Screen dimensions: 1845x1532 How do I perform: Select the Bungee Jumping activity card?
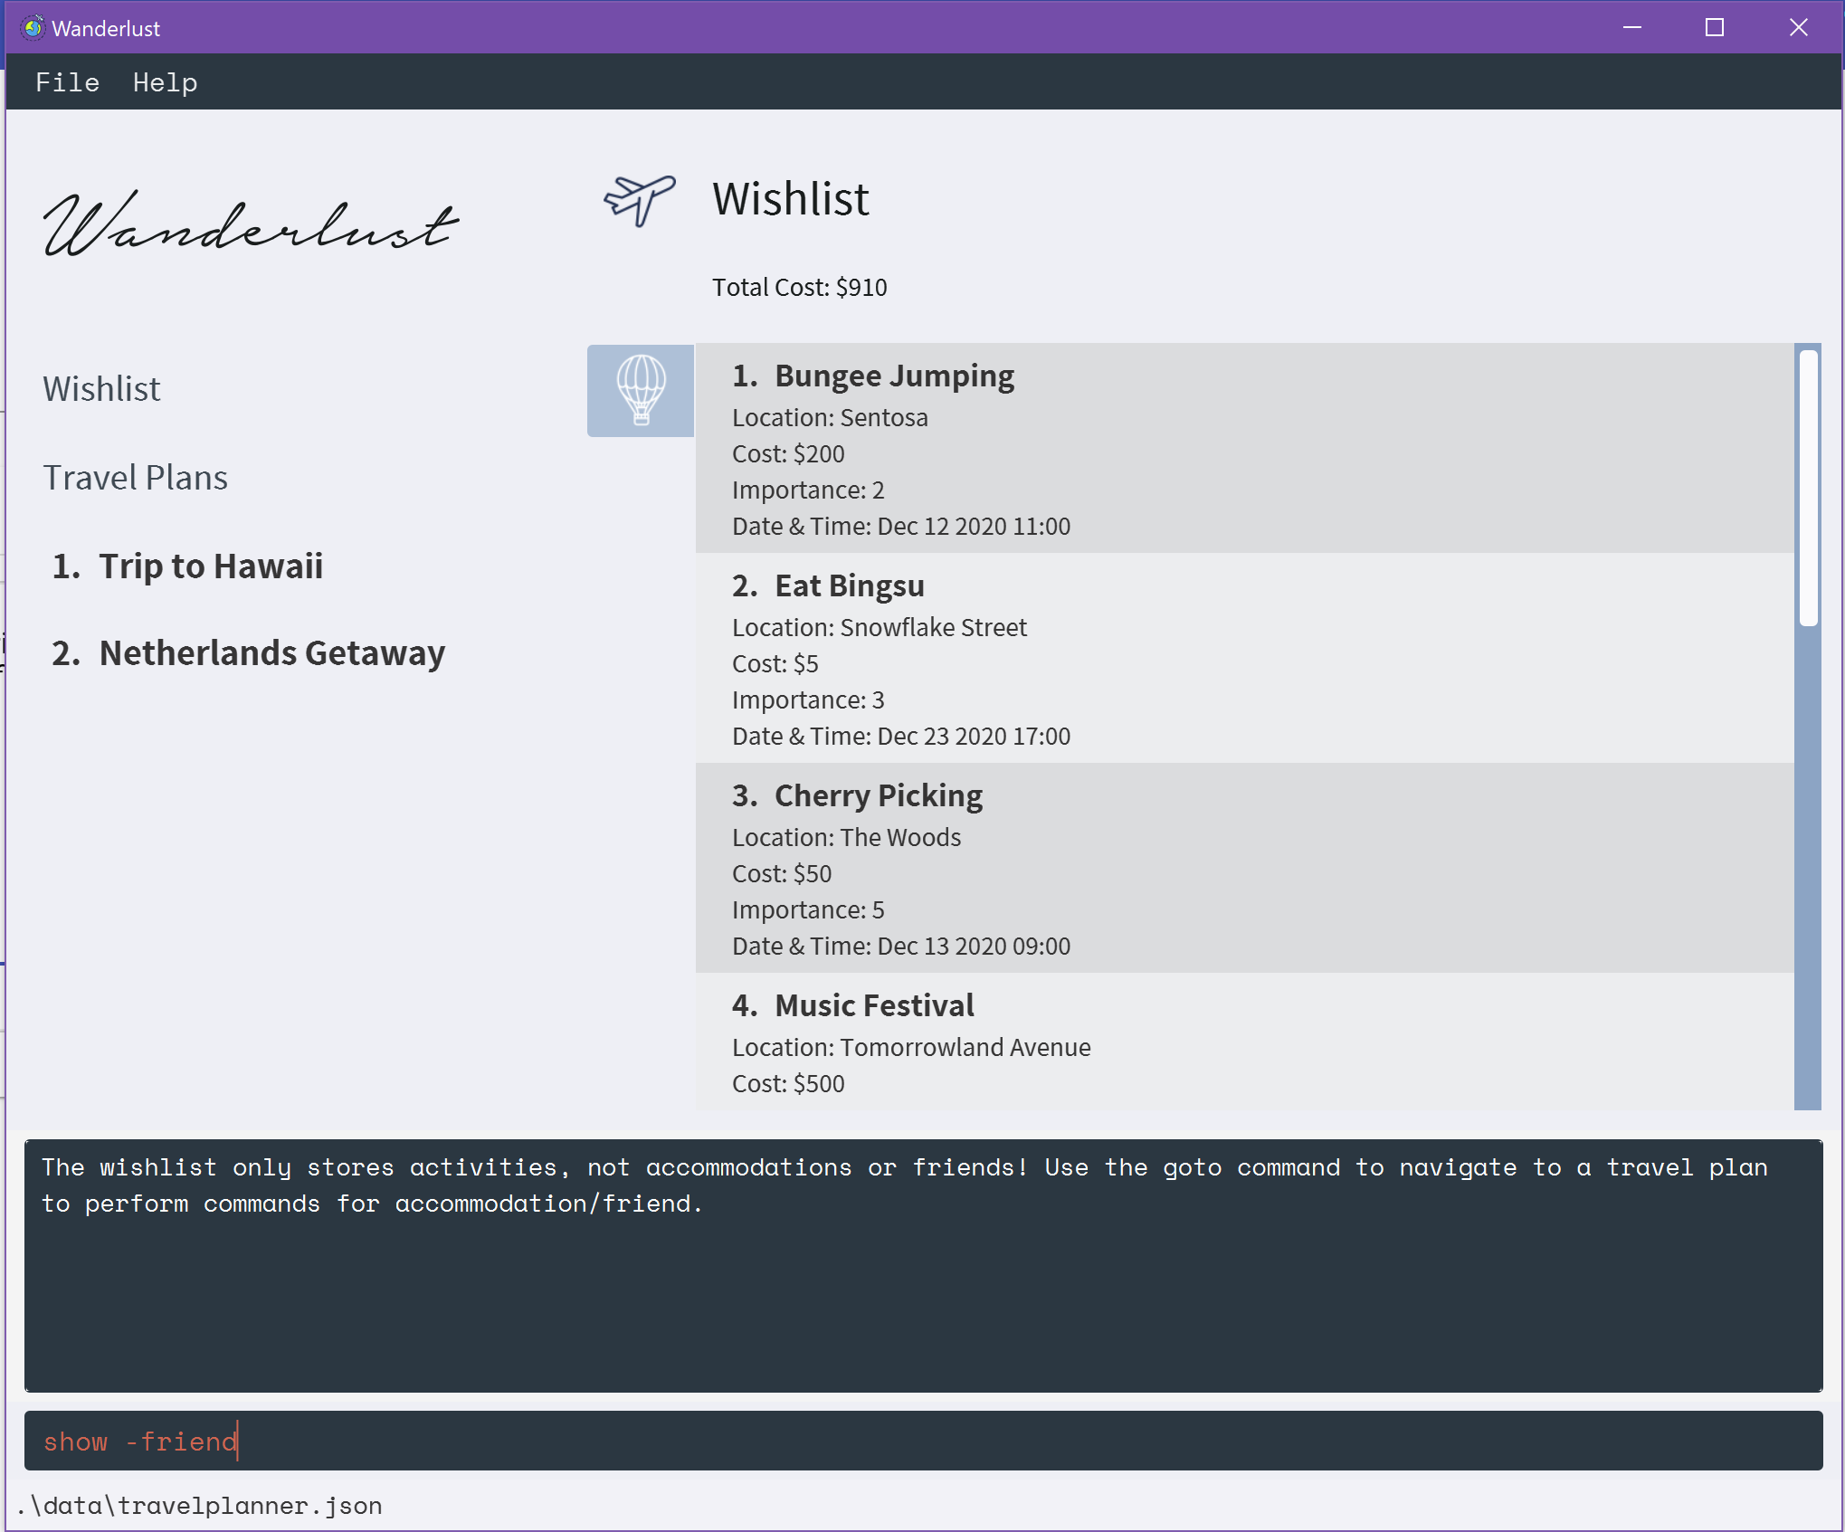1243,449
